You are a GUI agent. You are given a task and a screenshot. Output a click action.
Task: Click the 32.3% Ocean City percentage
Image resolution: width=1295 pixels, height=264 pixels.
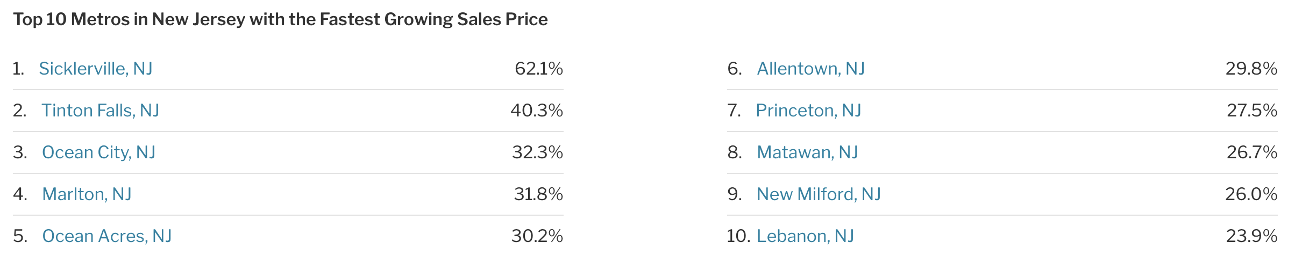pos(537,152)
